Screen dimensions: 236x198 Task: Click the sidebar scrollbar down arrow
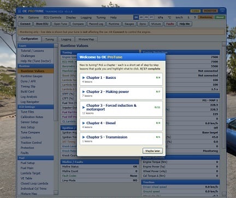pyautogui.click(x=56, y=193)
